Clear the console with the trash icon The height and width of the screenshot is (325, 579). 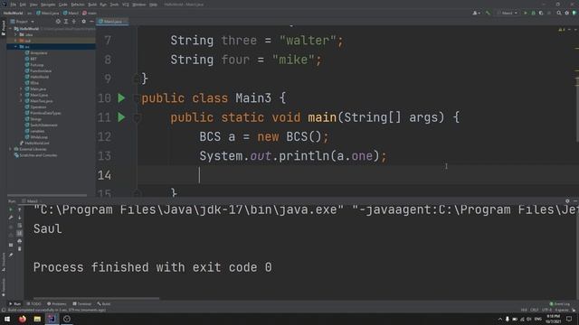(x=20, y=249)
